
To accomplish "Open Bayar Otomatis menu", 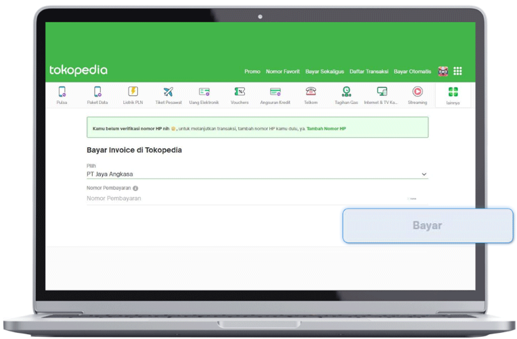I will 413,72.
